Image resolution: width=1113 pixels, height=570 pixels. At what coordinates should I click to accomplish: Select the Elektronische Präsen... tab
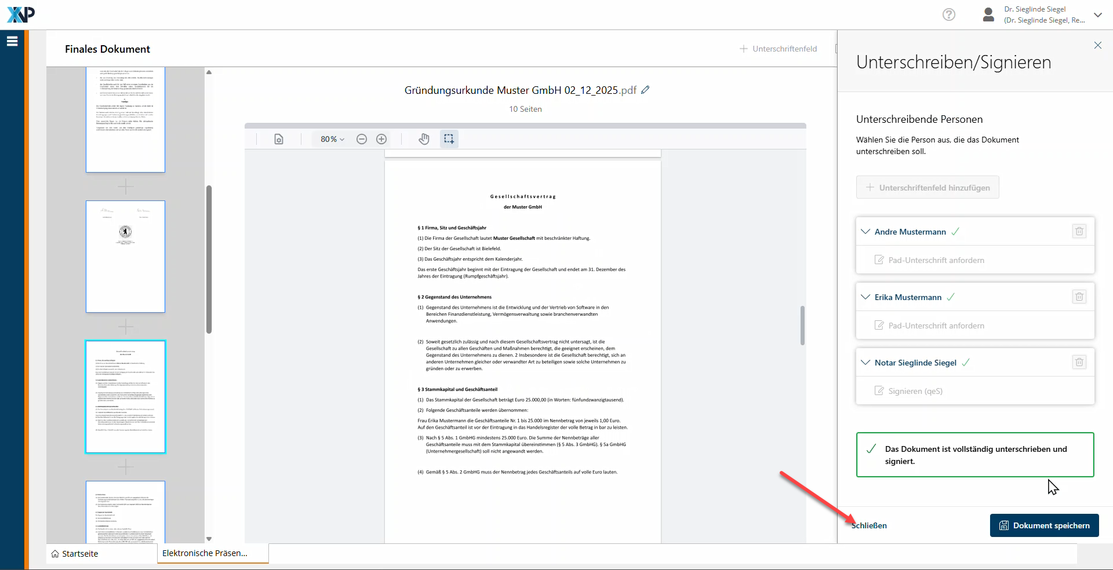205,553
